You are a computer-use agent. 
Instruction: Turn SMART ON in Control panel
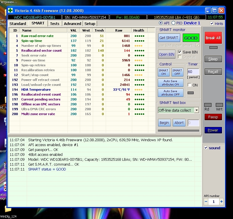point(163,72)
